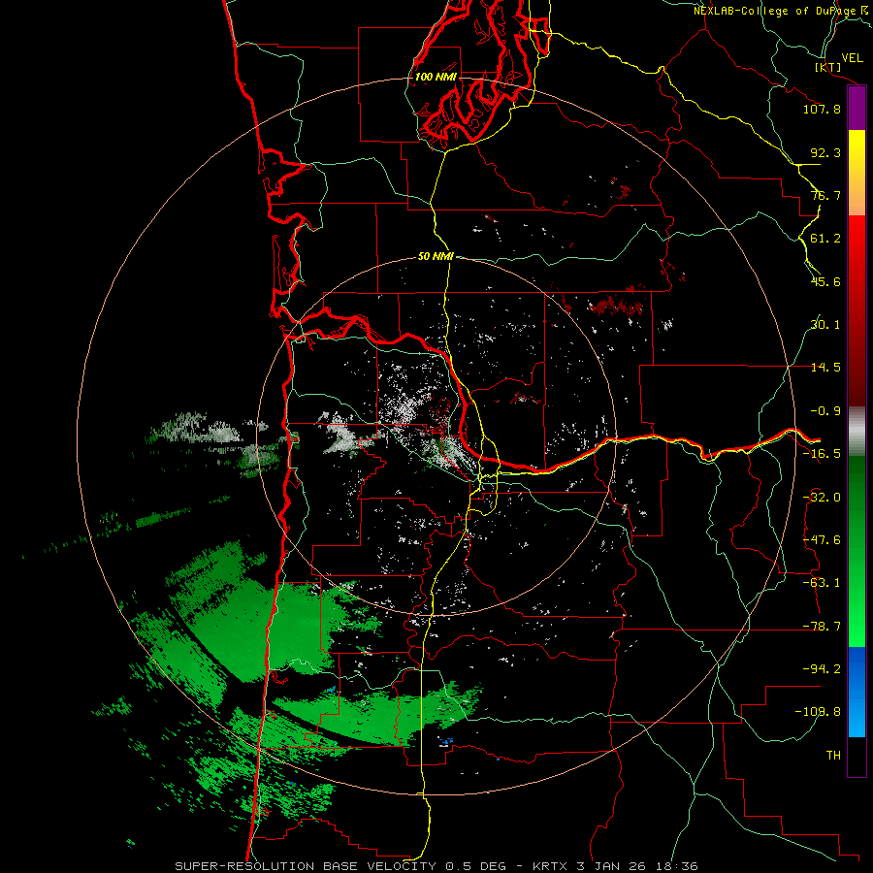The height and width of the screenshot is (873, 873).
Task: Click the [KT] units label
Action: [828, 67]
